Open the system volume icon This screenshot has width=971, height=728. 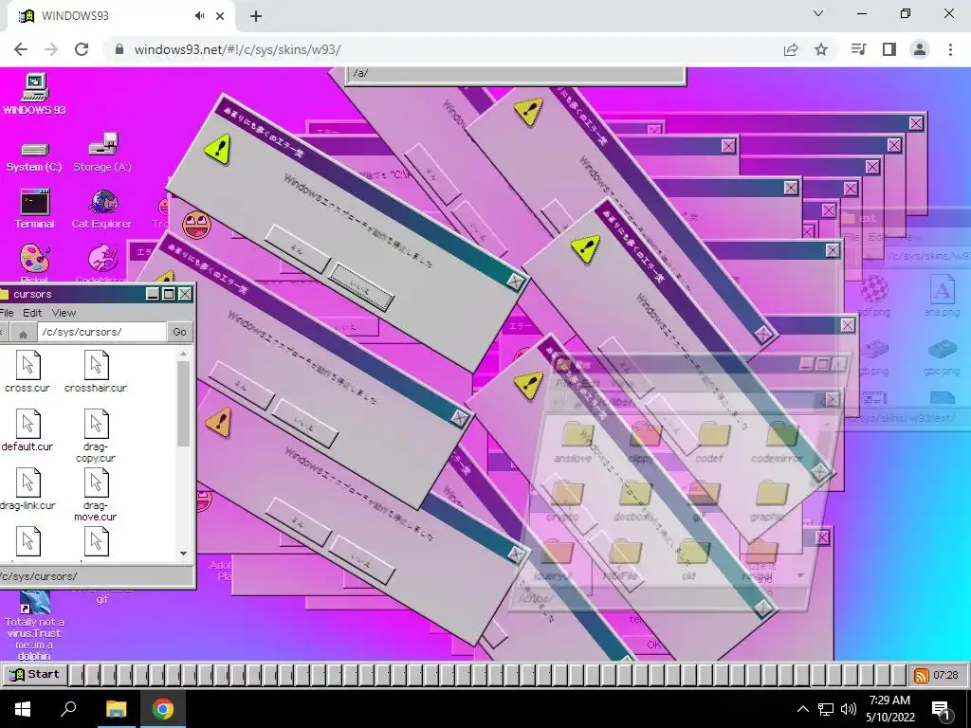click(849, 709)
